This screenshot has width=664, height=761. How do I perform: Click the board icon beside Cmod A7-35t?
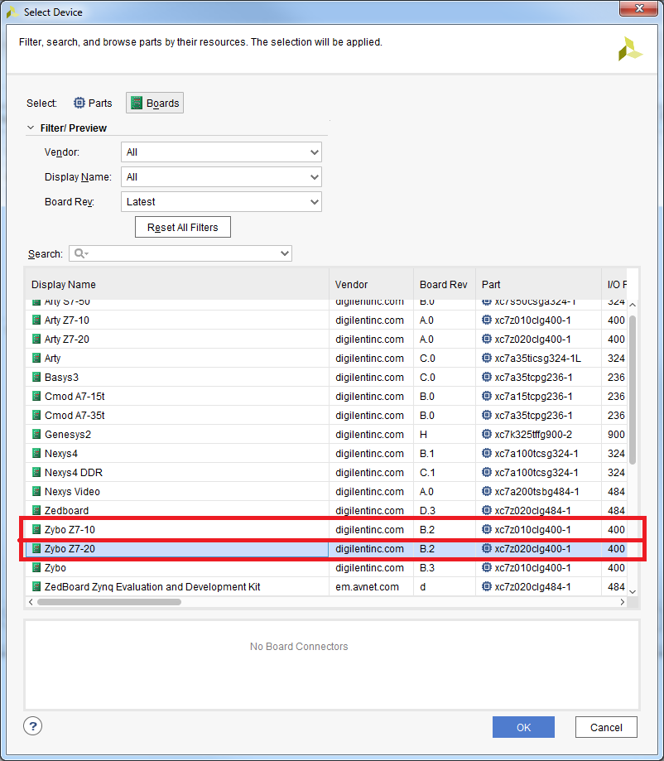click(36, 415)
